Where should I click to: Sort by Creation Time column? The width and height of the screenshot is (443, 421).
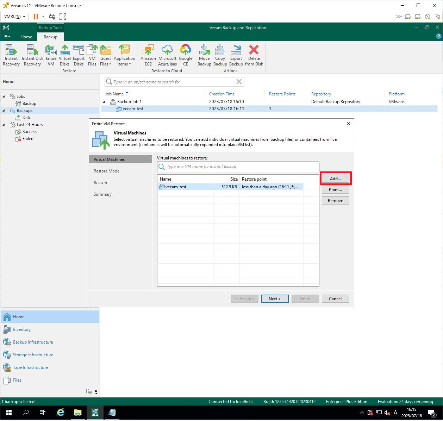pyautogui.click(x=222, y=94)
